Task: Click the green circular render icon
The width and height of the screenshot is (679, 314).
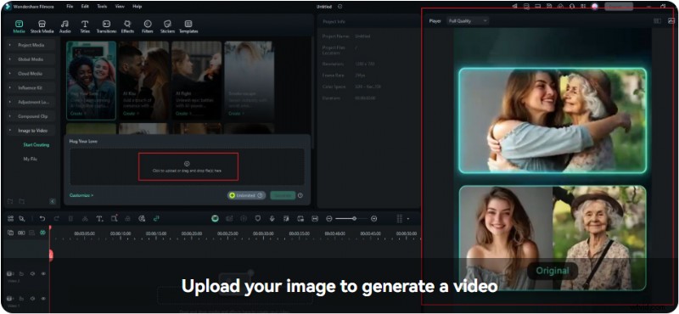Action: 215,219
